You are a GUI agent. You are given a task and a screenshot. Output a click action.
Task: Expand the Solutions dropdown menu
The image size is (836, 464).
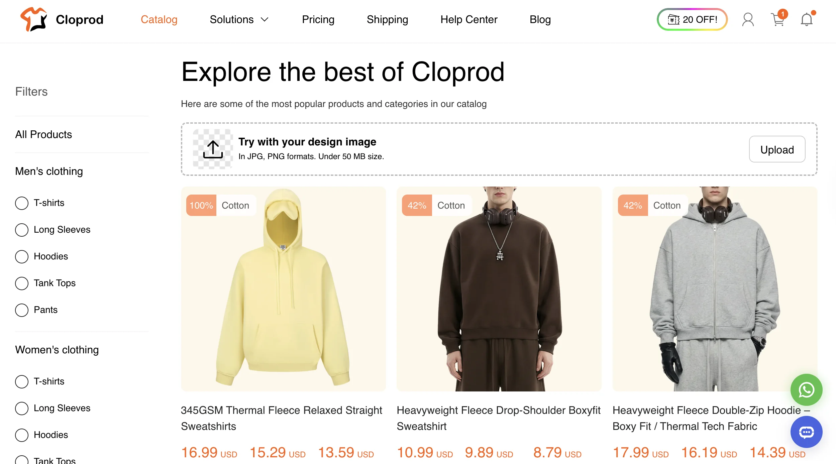point(239,19)
